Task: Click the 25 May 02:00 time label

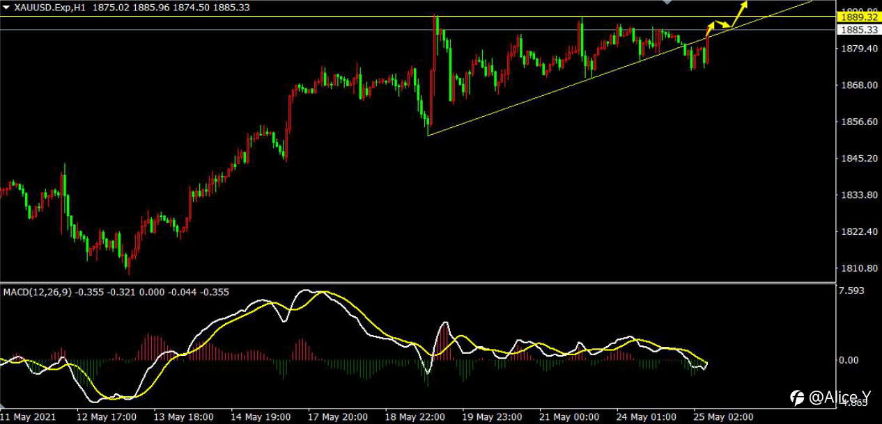Action: click(x=724, y=417)
